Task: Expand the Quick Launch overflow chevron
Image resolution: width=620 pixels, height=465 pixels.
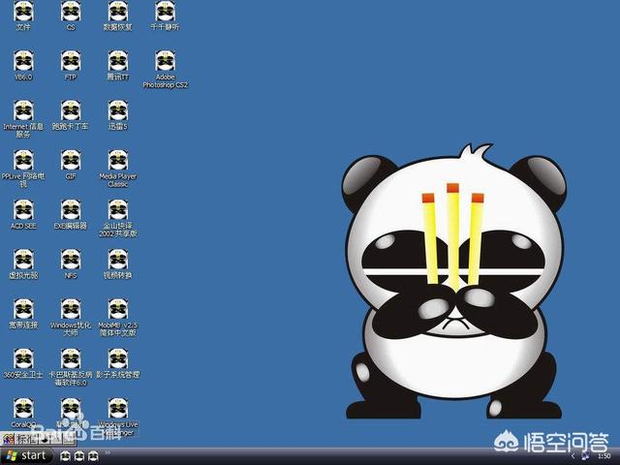Action: click(108, 453)
